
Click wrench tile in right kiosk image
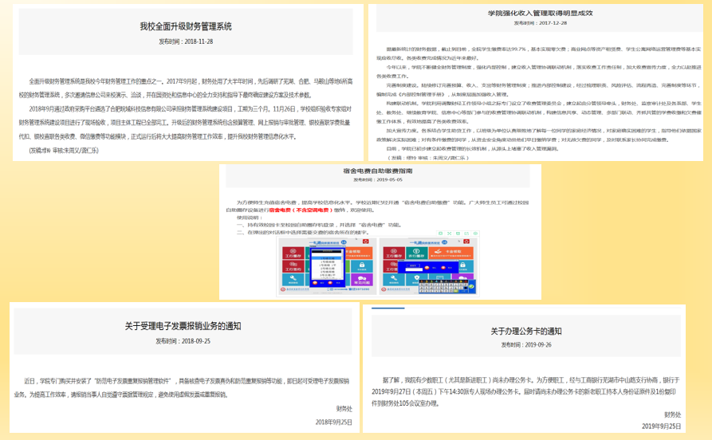(x=394, y=279)
